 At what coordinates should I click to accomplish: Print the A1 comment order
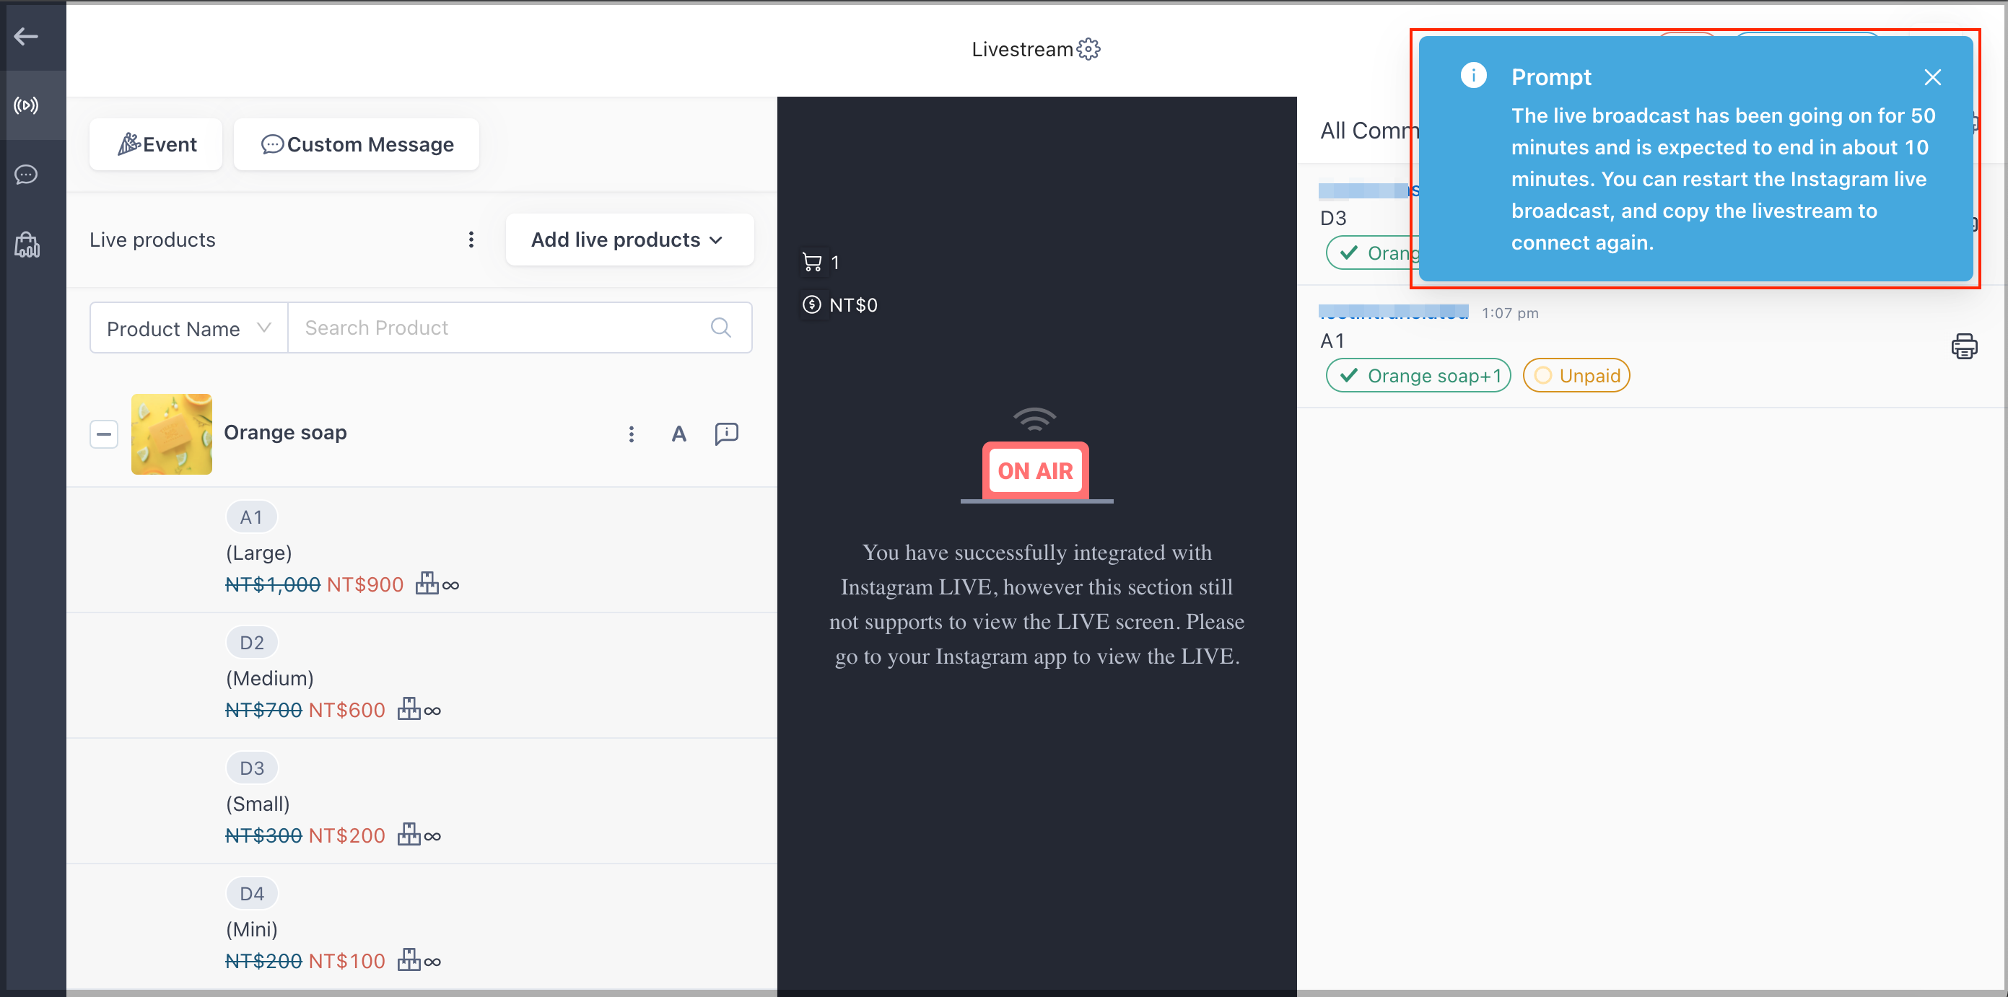(x=1963, y=346)
